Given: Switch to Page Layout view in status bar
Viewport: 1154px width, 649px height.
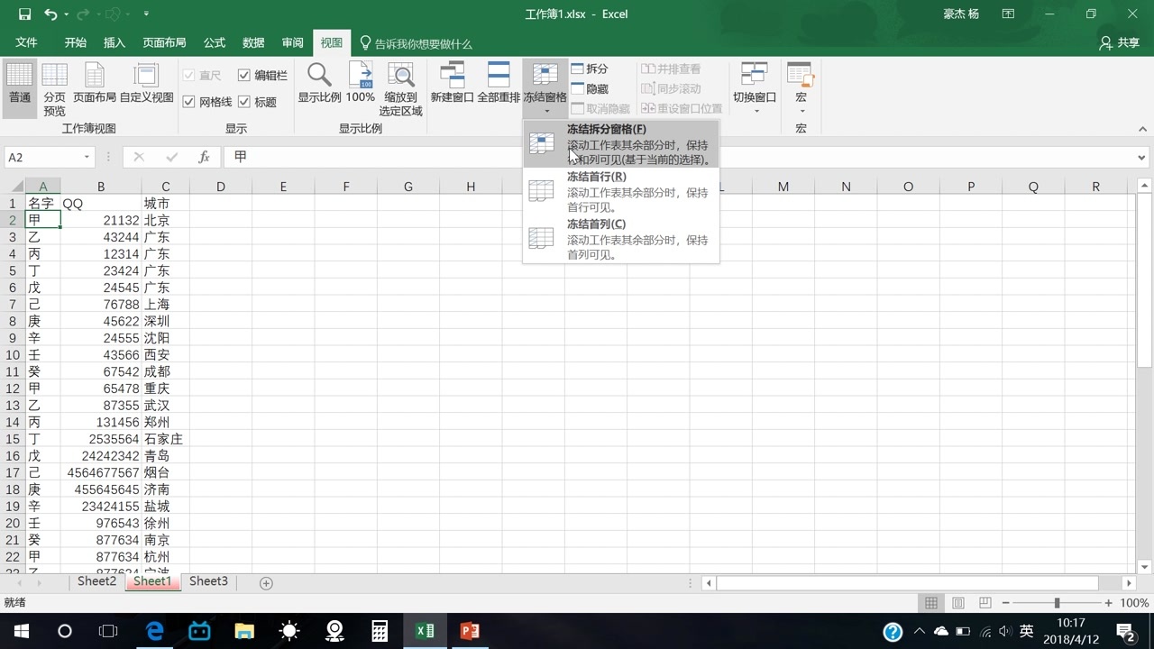Looking at the screenshot, I should tap(958, 603).
